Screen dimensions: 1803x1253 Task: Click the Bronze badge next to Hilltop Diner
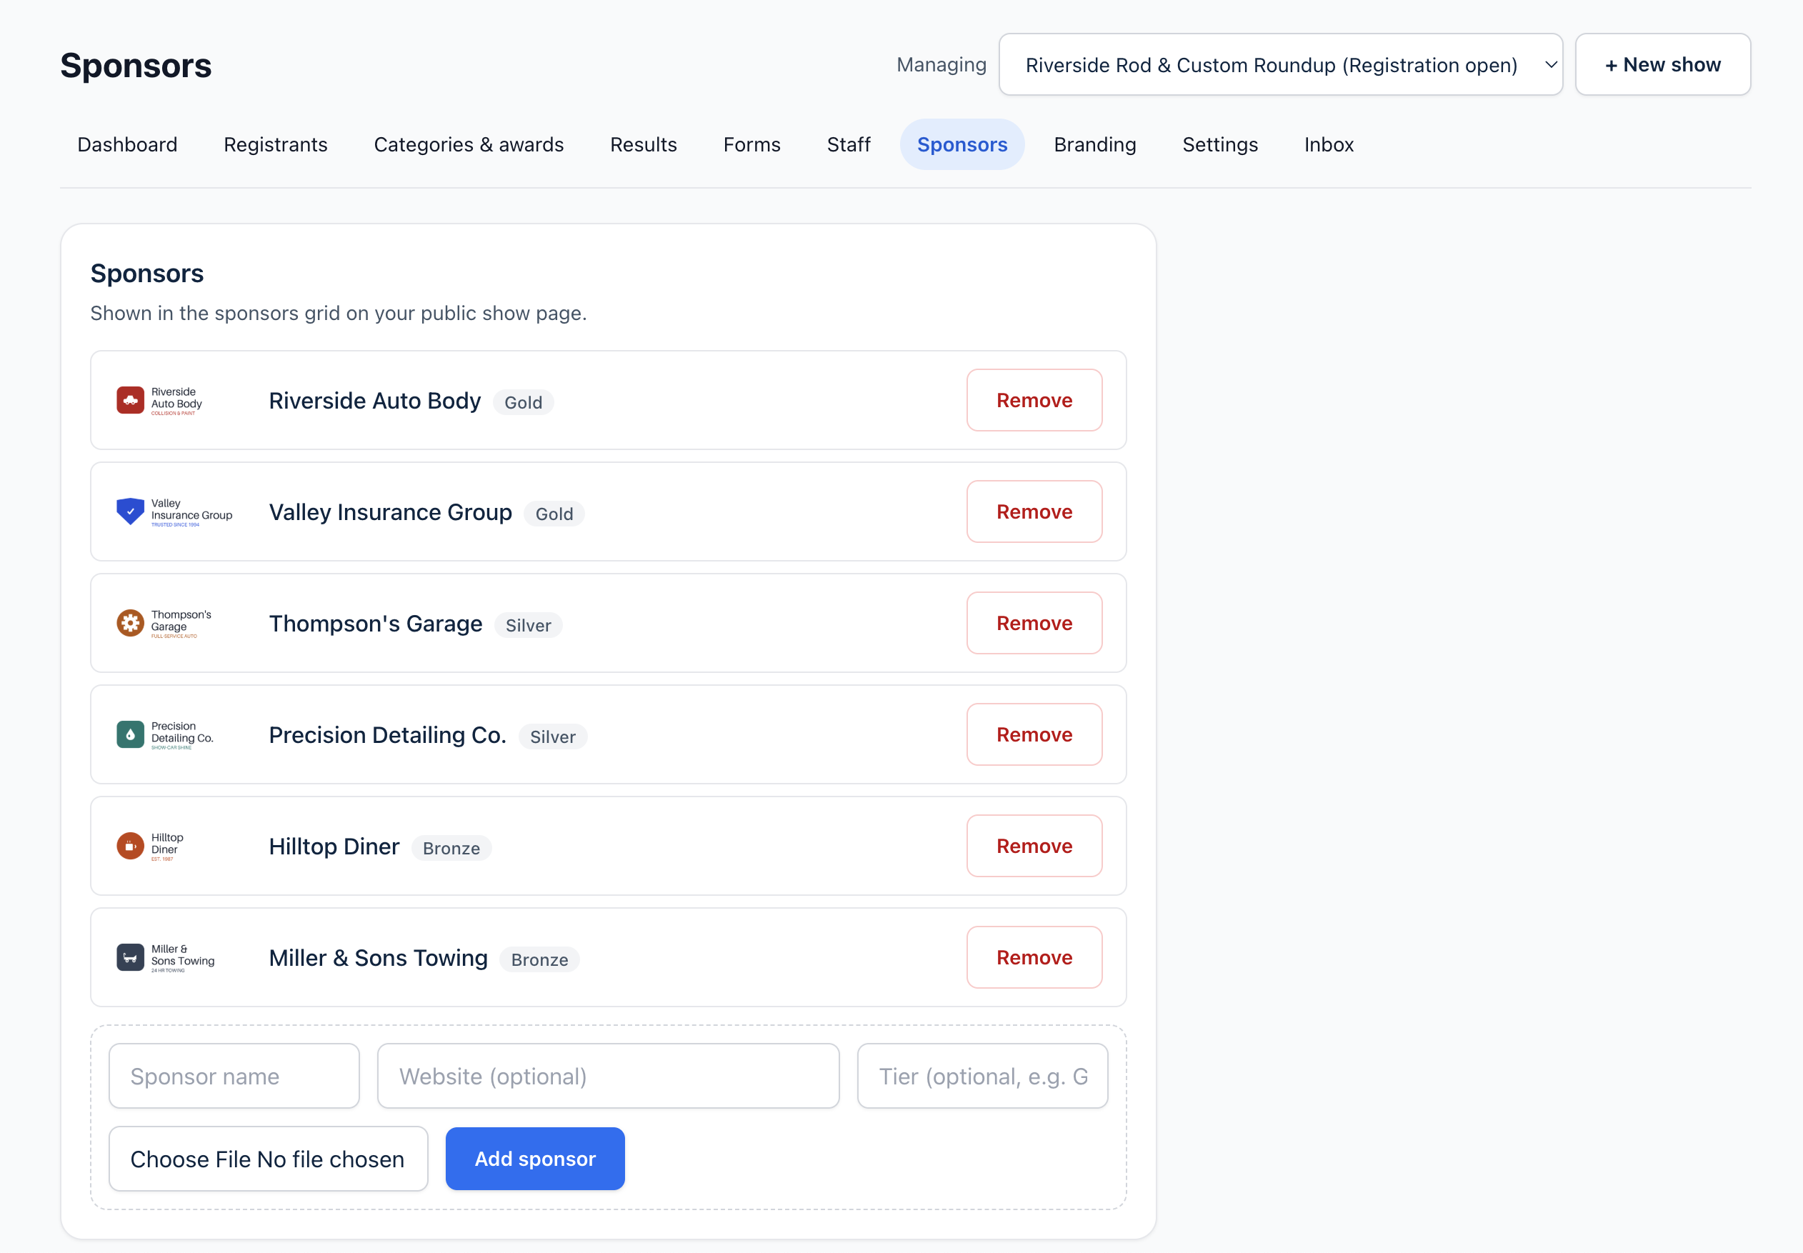click(451, 848)
